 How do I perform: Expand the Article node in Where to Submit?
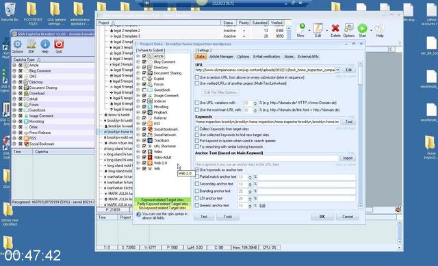(138, 56)
